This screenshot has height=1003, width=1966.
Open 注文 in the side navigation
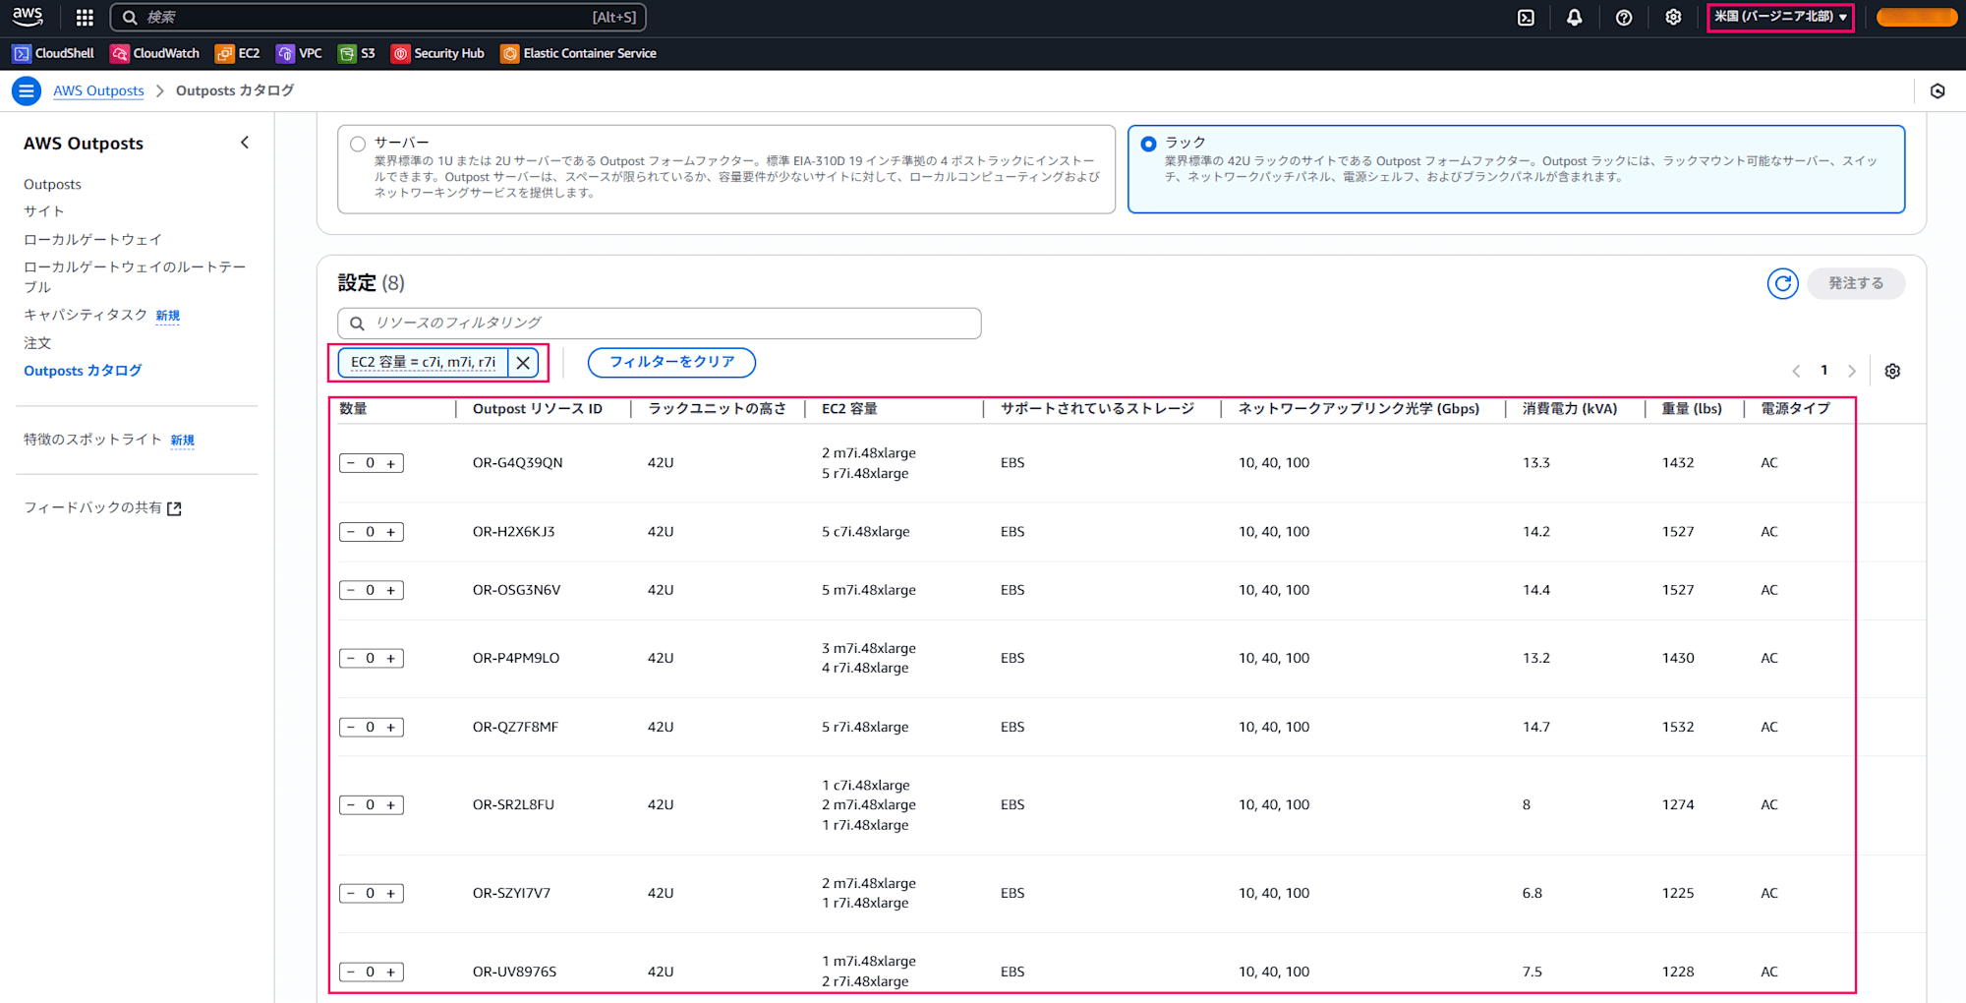pos(37,343)
